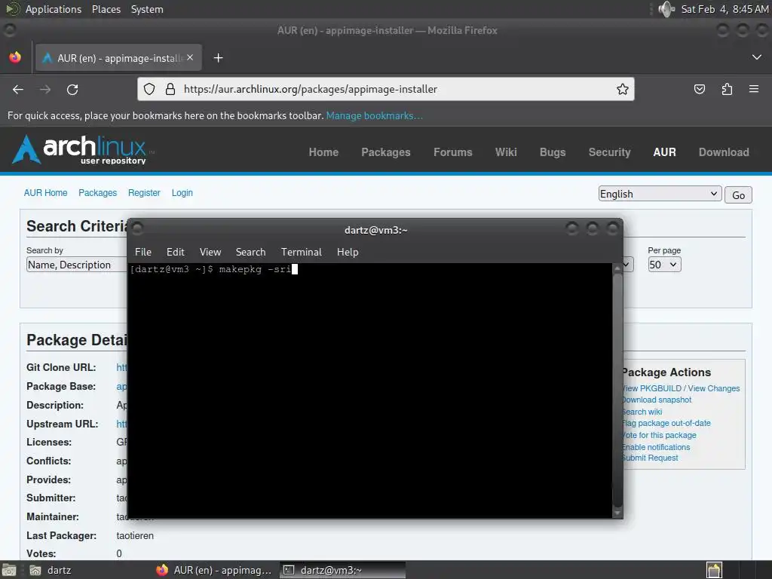Open the Per page 50 dropdown
Viewport: 772px width, 579px height.
[664, 265]
